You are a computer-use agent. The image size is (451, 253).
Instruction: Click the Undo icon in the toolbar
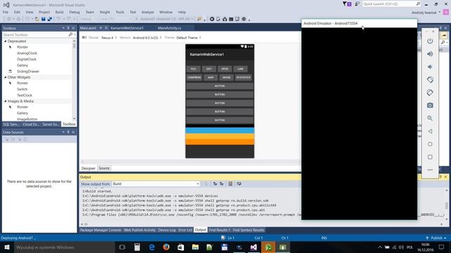pyautogui.click(x=58, y=19)
